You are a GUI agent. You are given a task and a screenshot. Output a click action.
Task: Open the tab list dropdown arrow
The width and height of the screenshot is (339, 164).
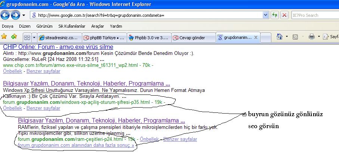[34, 38]
